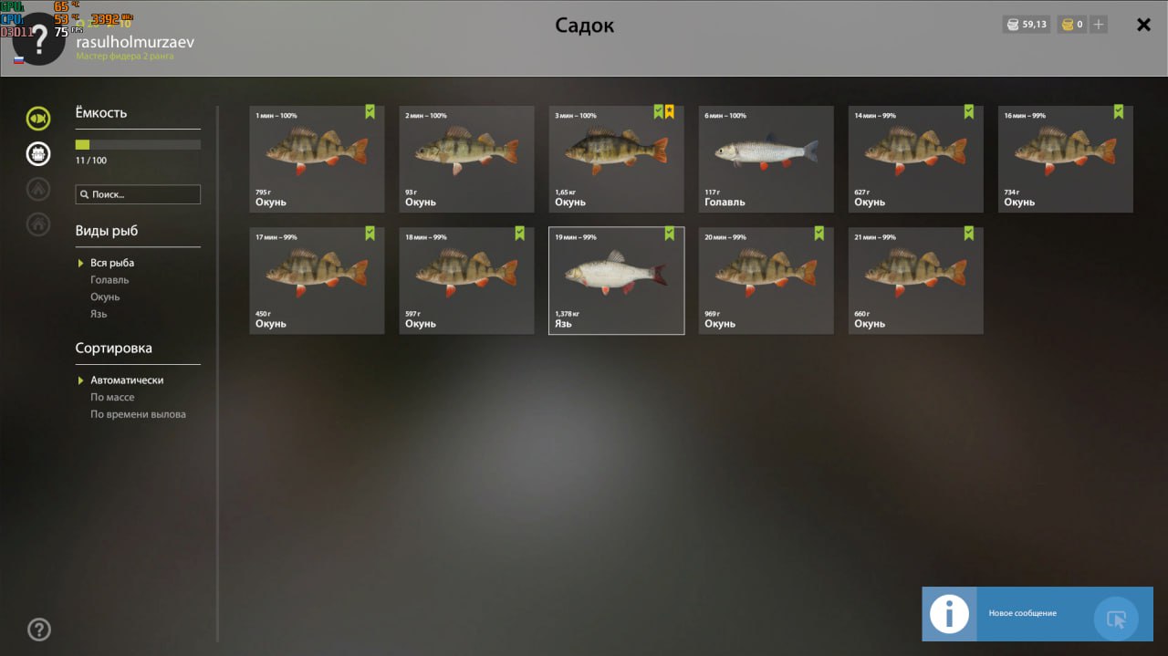Toggle green flag on the Язь card
1168x656 pixels.
click(x=670, y=234)
